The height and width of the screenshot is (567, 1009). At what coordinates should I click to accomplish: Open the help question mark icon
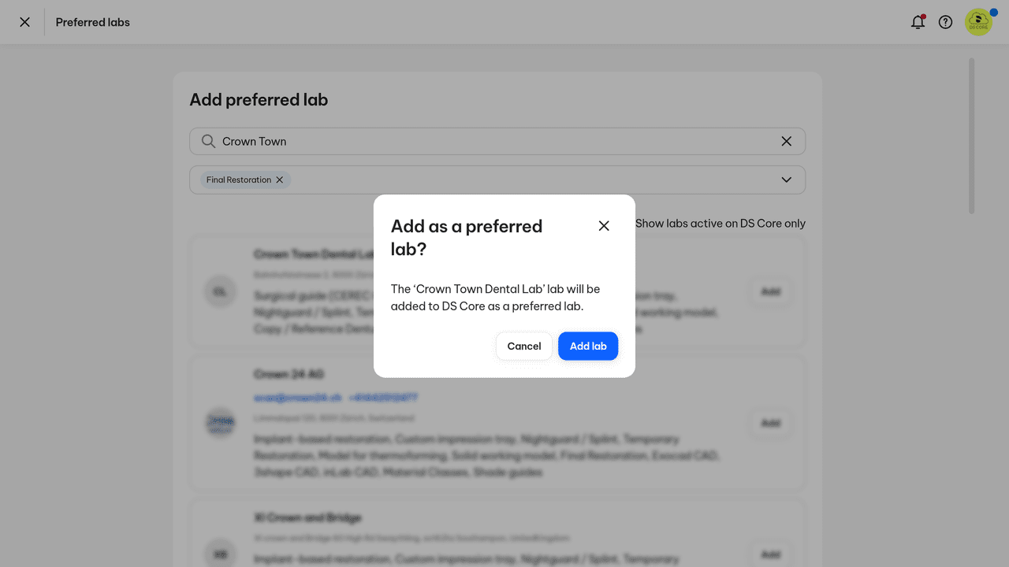945,22
